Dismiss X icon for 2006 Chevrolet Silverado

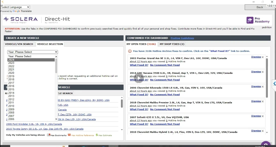coord(263,86)
